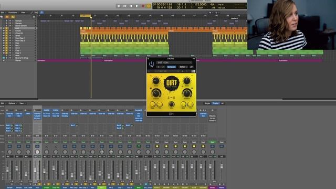Select the Drums To Chop track header

(22, 58)
